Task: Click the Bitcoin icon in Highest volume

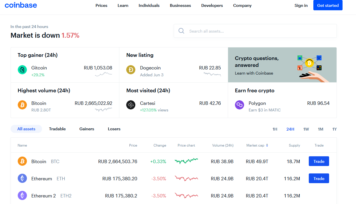Action: click(x=22, y=105)
